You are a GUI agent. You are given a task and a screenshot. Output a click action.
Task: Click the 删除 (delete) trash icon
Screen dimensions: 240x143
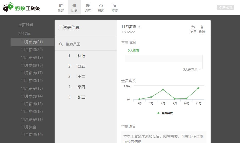(202, 27)
